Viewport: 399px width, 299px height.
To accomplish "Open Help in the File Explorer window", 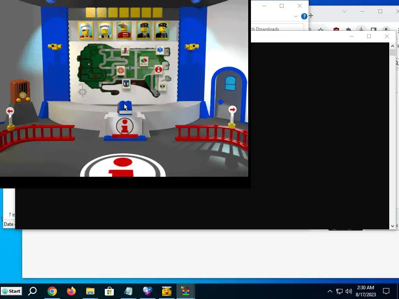I will (304, 16).
